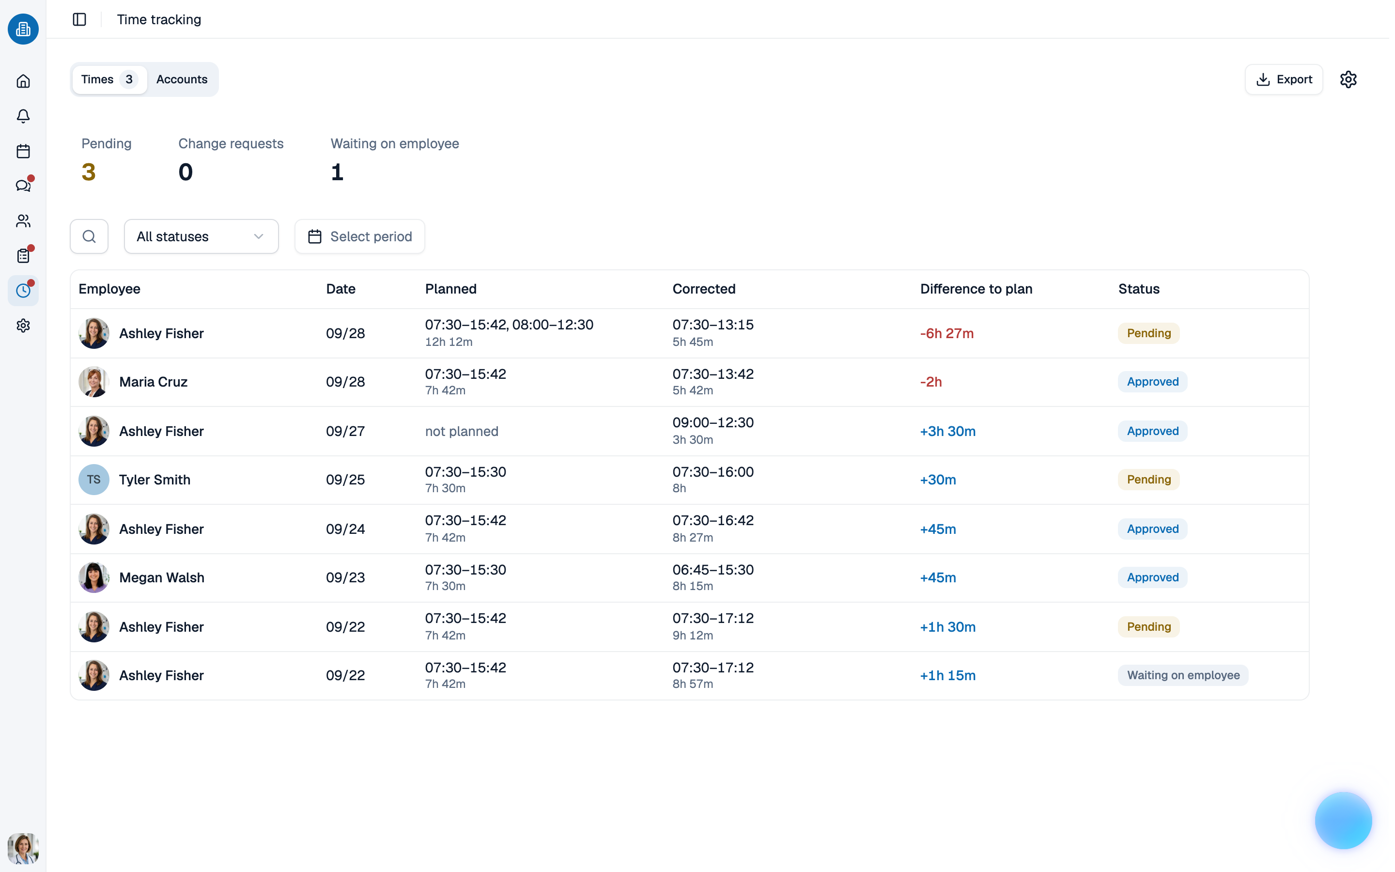Click Maria Cruz's avatar photo
This screenshot has width=1395, height=872.
(x=94, y=382)
